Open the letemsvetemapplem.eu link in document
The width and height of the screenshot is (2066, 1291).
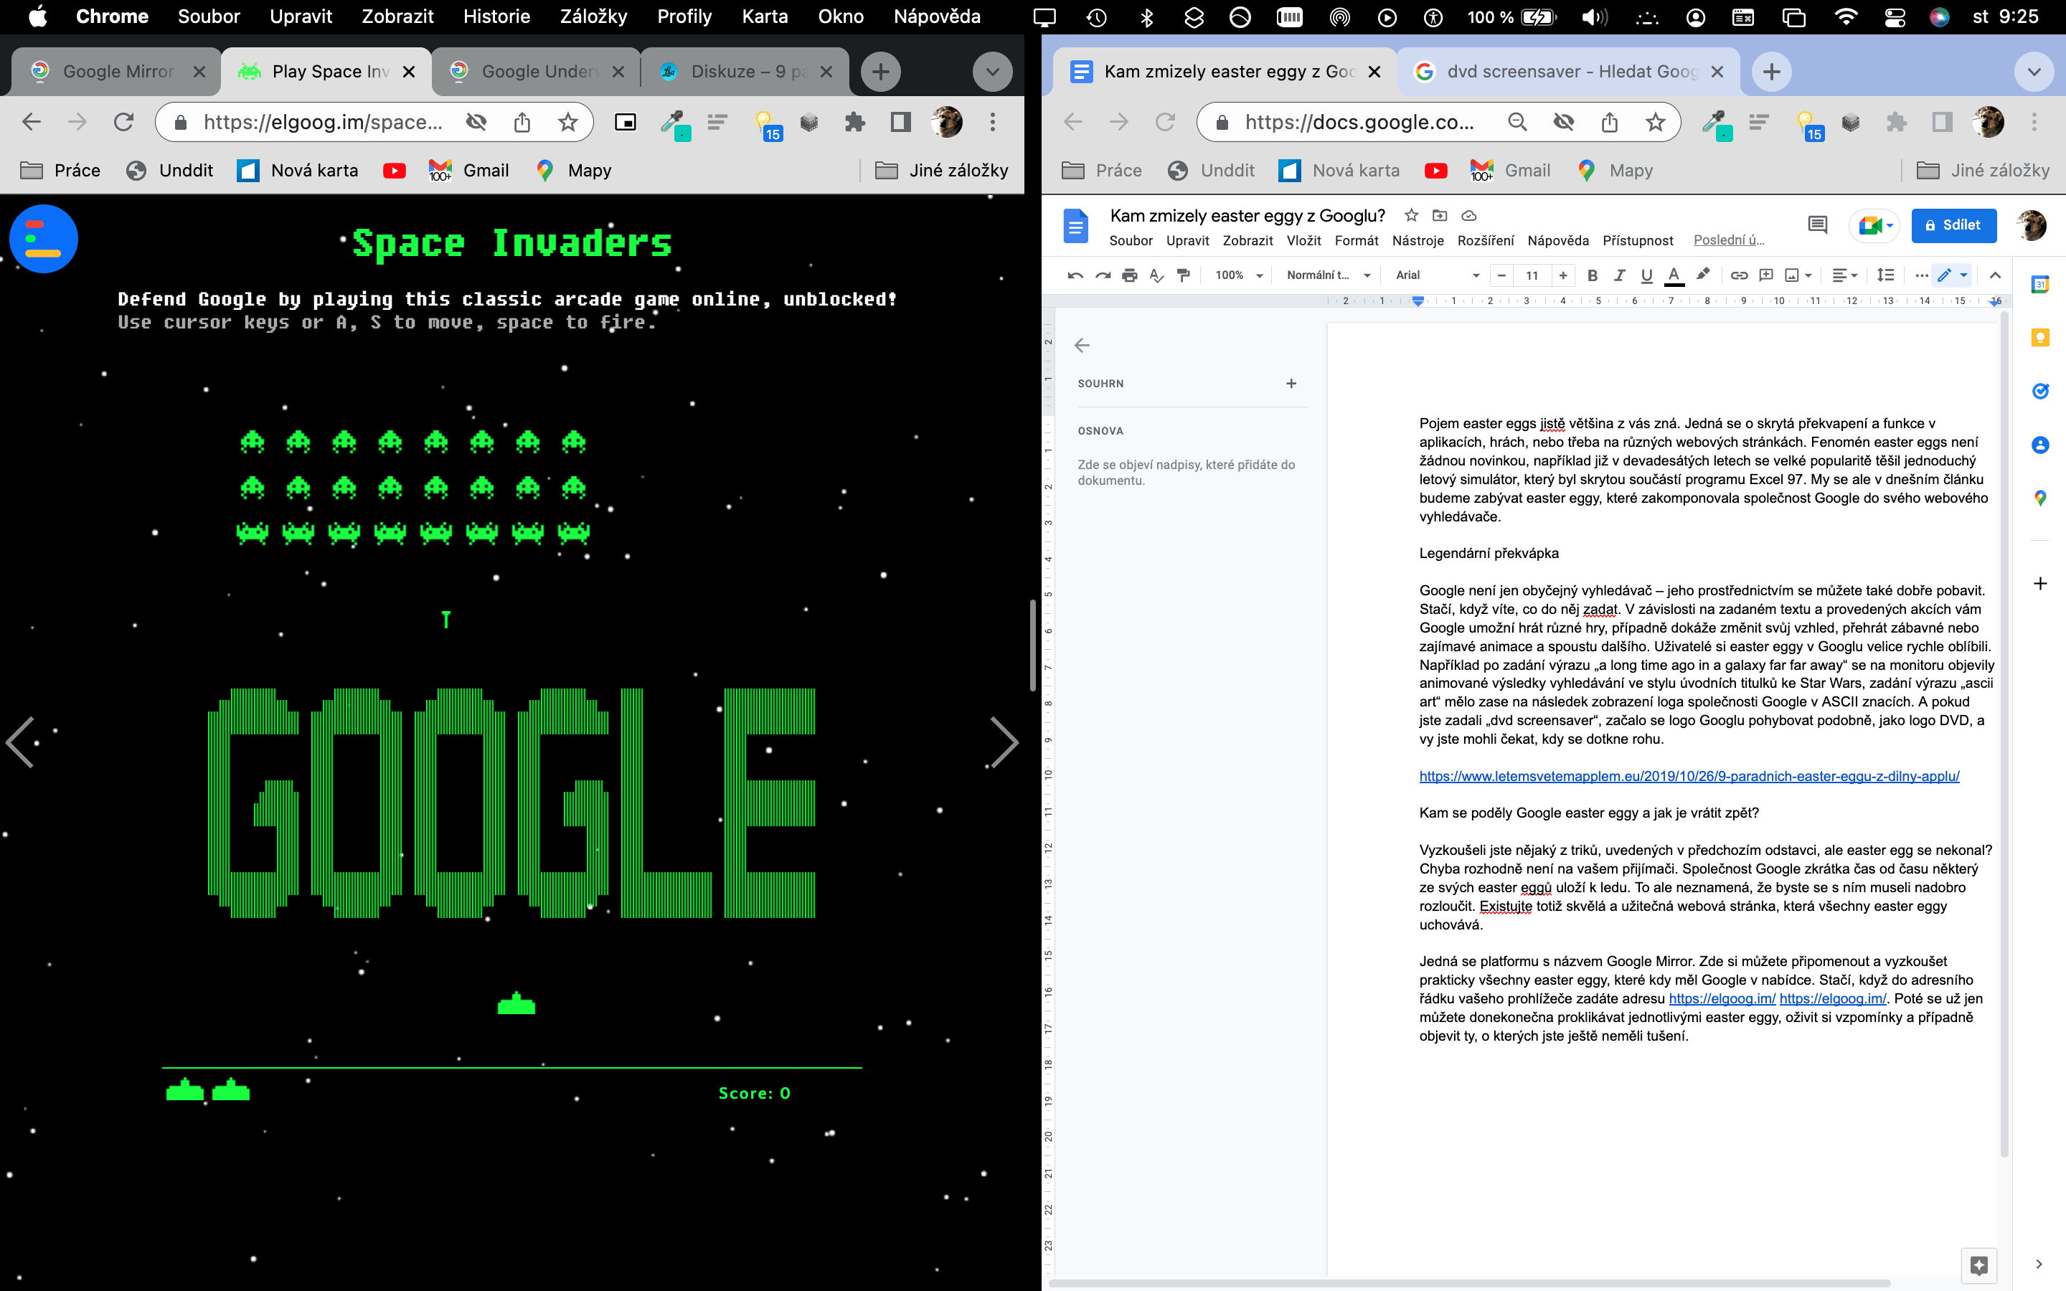[1689, 776]
